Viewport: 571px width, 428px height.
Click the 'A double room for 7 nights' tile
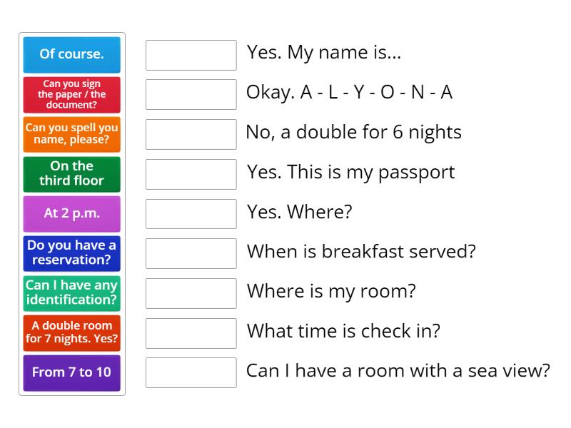(71, 333)
